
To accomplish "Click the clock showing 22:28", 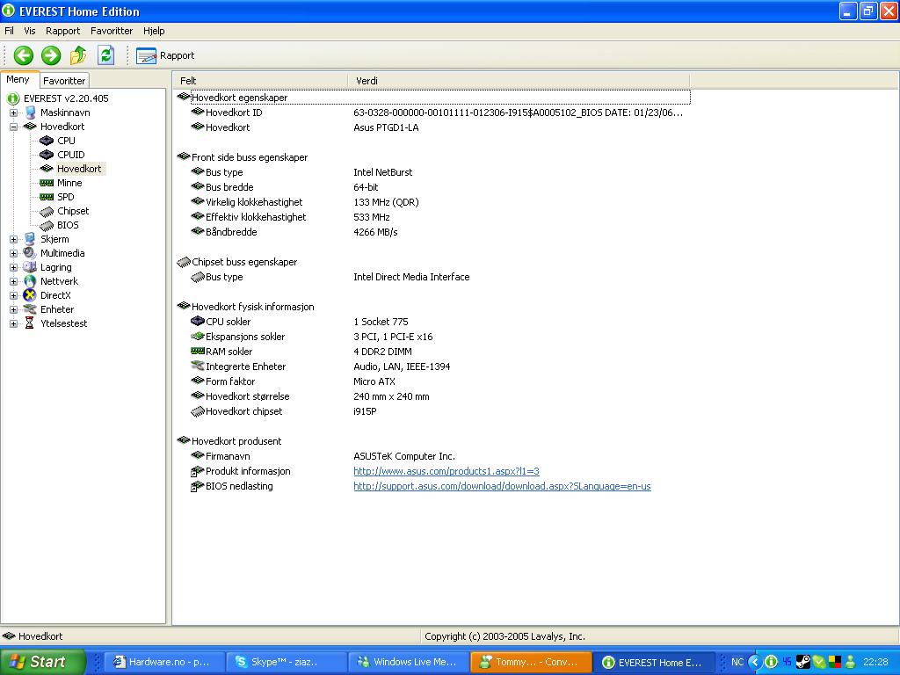I will (x=876, y=662).
